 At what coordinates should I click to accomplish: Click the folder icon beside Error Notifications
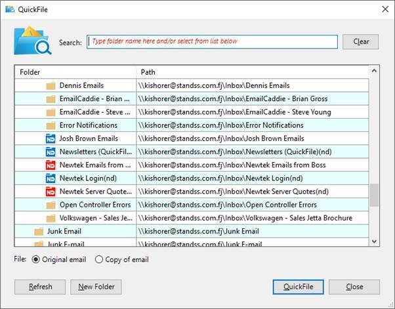51,126
